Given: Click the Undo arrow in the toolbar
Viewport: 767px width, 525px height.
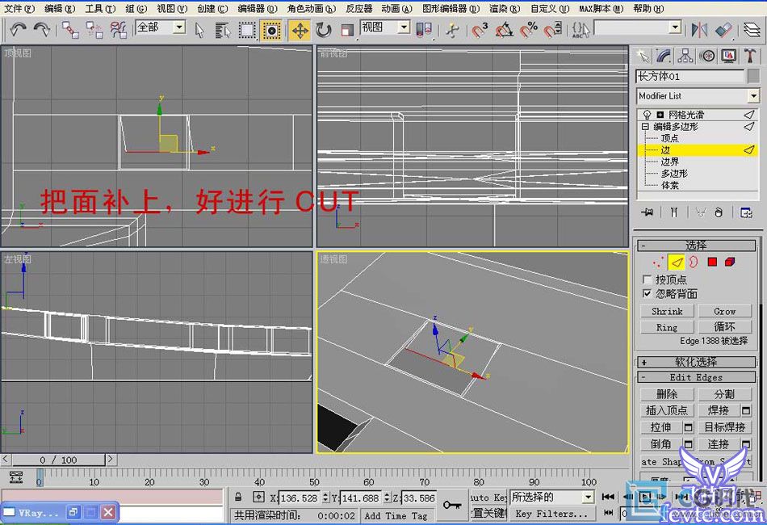Looking at the screenshot, I should 18,30.
